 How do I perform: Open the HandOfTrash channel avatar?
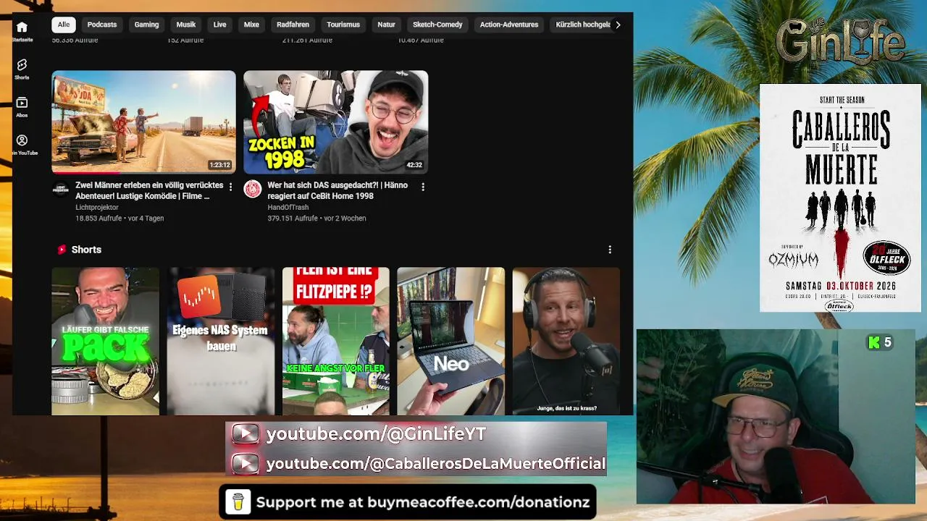tap(252, 190)
